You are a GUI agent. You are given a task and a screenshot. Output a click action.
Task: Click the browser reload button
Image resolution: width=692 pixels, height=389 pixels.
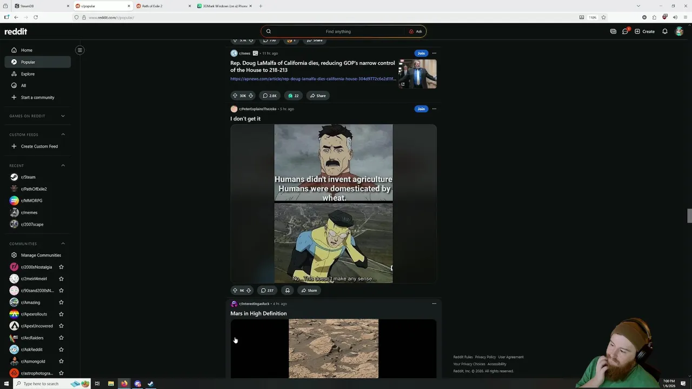pyautogui.click(x=36, y=17)
